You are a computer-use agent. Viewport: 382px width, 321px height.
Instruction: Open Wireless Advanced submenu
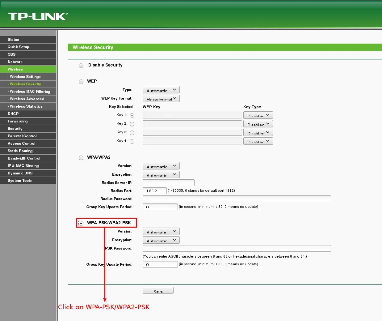click(28, 99)
